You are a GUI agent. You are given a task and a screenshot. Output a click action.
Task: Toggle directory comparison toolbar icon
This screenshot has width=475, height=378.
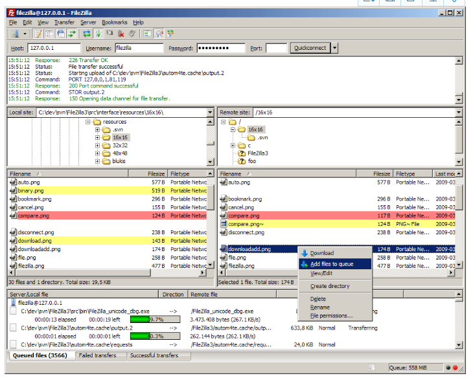(159, 34)
